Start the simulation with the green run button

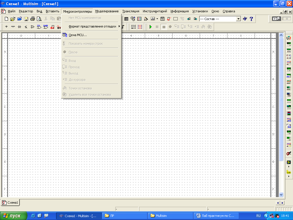[x=151, y=27]
